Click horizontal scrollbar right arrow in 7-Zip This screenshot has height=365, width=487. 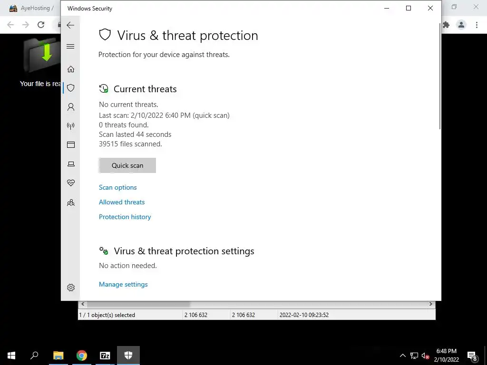(x=430, y=304)
